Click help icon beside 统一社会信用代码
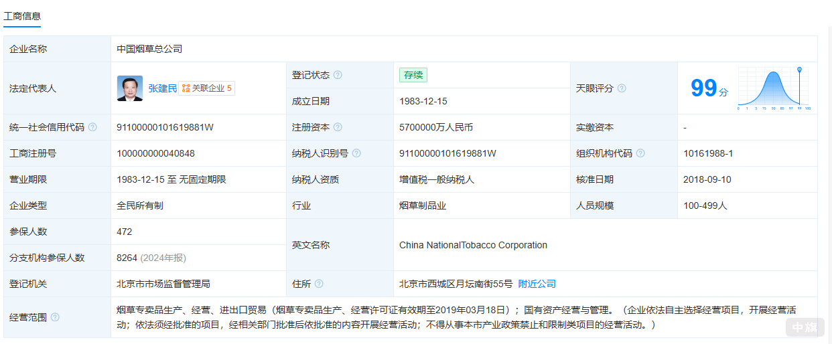832x344 pixels. [92, 127]
